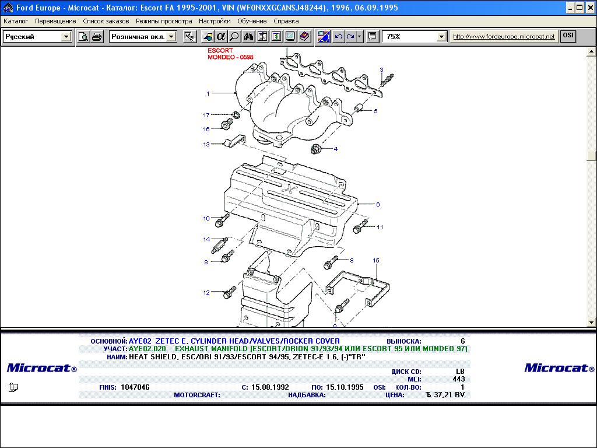Expand the 75% zoom level dropdown

441,37
